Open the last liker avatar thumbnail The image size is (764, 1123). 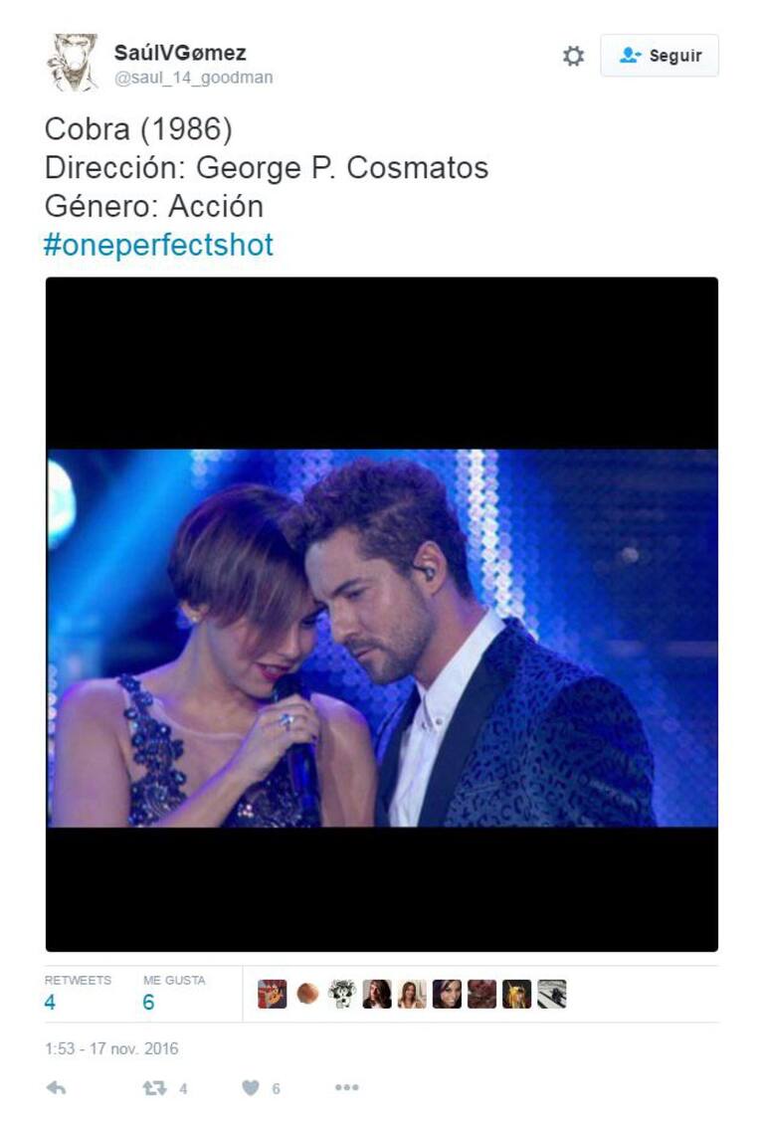pos(552,994)
